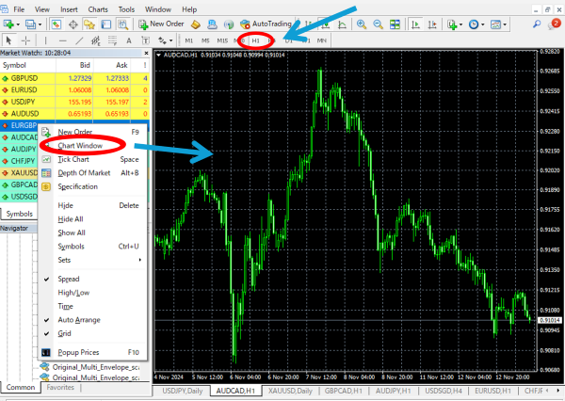Switch chart timeframe to M1
The height and width of the screenshot is (401, 565).
(x=189, y=40)
